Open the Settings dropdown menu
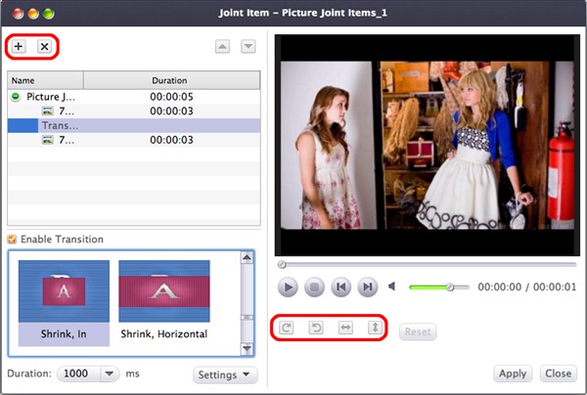 pos(225,373)
